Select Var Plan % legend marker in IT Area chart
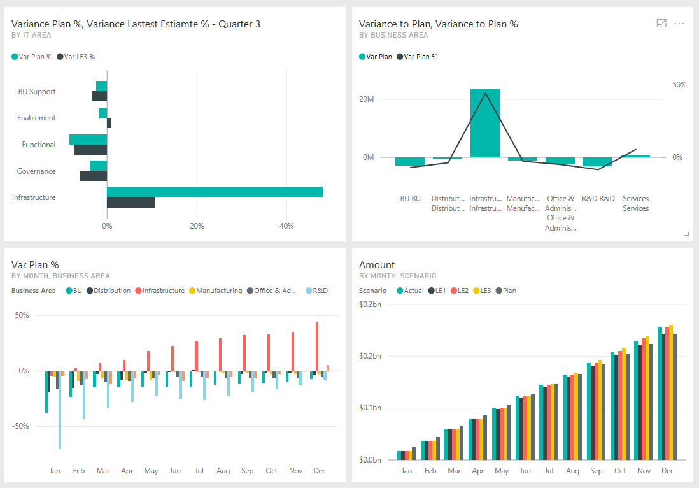This screenshot has height=488, width=699. tap(15, 57)
